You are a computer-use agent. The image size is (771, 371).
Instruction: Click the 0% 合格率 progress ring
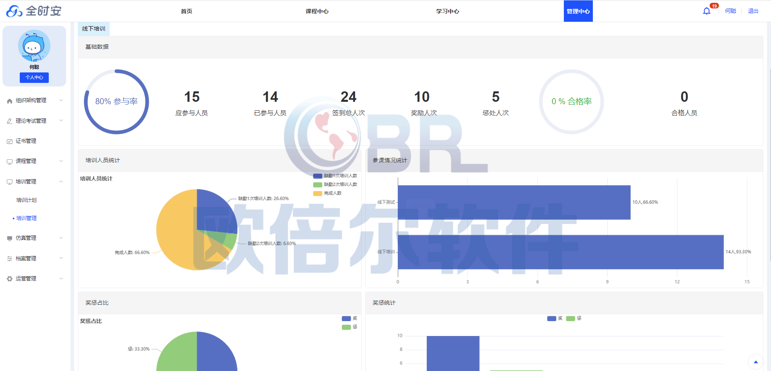tap(571, 102)
